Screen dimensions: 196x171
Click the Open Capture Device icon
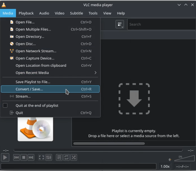12,58
